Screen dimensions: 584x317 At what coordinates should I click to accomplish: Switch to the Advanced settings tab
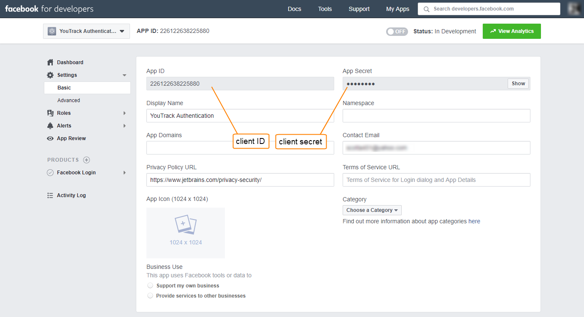(x=69, y=100)
